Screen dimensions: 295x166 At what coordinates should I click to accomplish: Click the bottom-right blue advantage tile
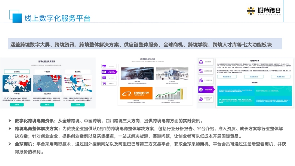(x=273, y=101)
